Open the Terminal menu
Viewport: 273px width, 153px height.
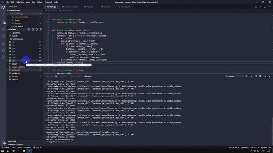pyautogui.click(x=48, y=2)
